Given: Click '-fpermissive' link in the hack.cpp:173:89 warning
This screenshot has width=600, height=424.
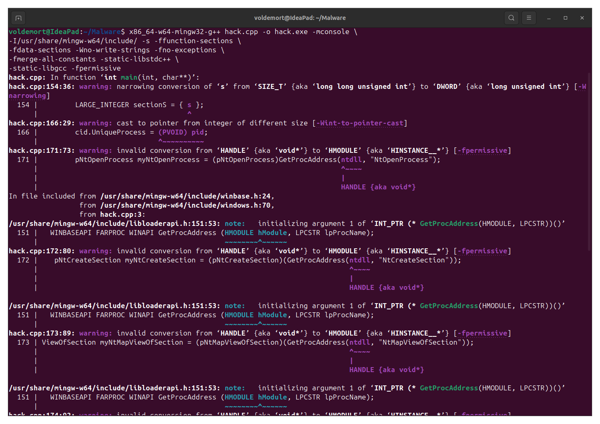Looking at the screenshot, I should click(x=482, y=333).
